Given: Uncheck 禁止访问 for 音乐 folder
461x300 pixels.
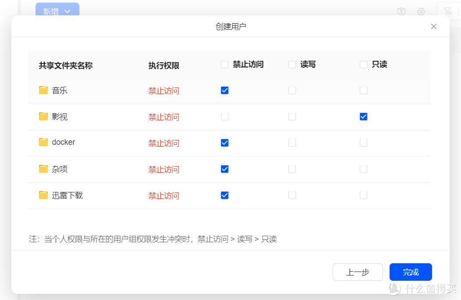Looking at the screenshot, I should 225,91.
